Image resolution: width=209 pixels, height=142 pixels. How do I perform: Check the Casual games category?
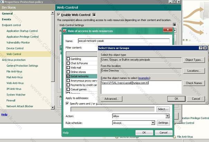pos(68,89)
